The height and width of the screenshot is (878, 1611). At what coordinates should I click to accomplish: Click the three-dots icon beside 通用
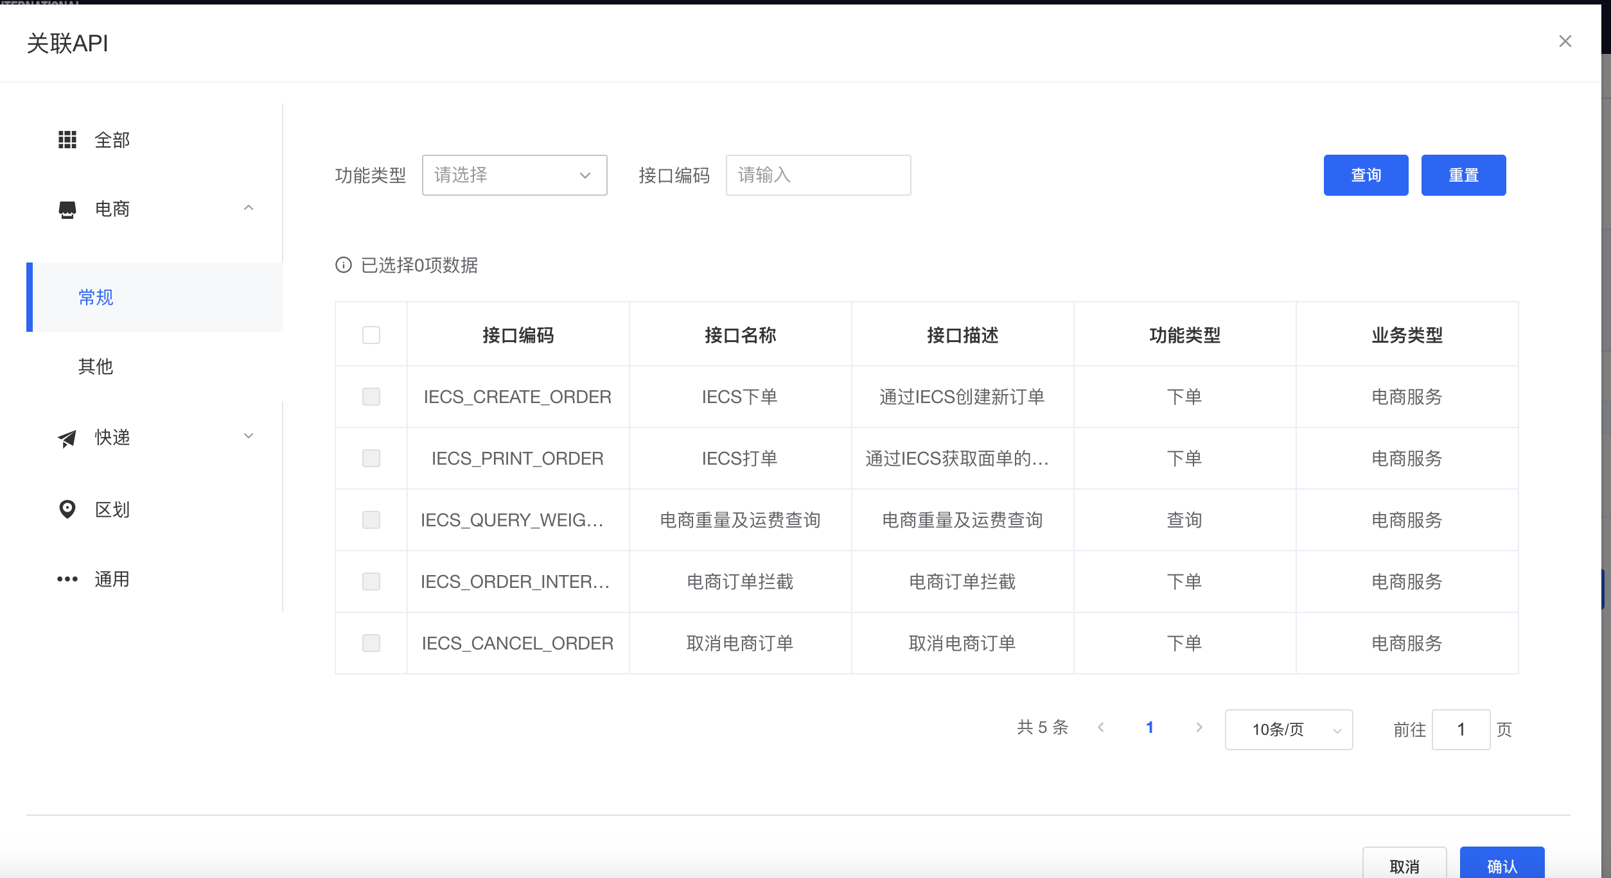pos(67,579)
